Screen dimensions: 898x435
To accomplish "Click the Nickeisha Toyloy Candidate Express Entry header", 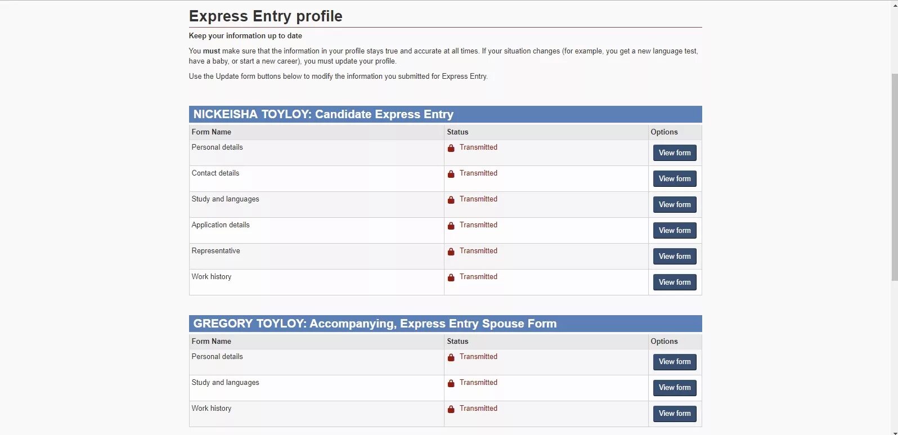I will [x=323, y=114].
